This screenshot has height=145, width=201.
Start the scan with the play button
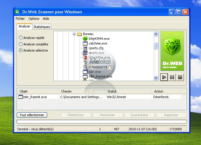164,78
